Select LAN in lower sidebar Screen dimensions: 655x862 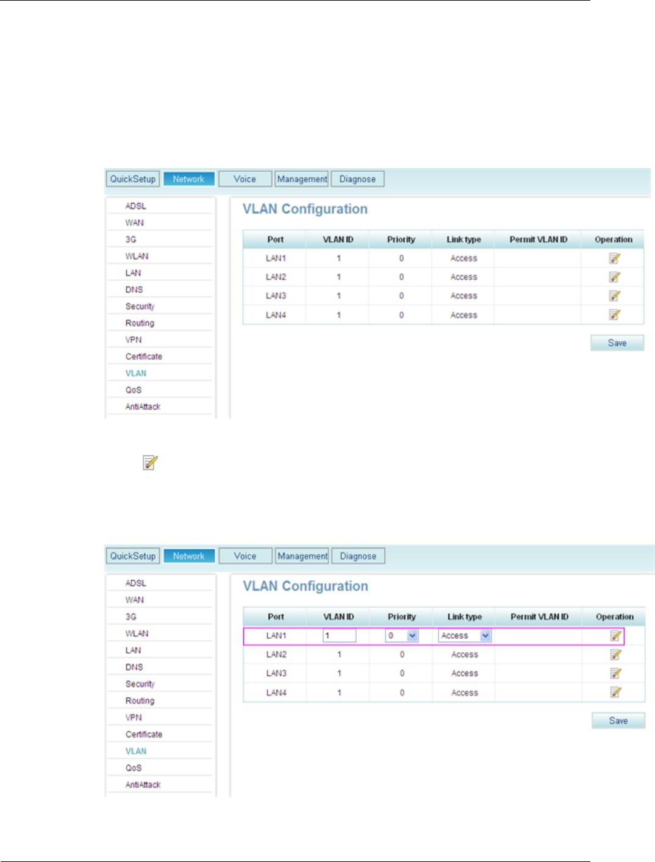pyautogui.click(x=134, y=650)
